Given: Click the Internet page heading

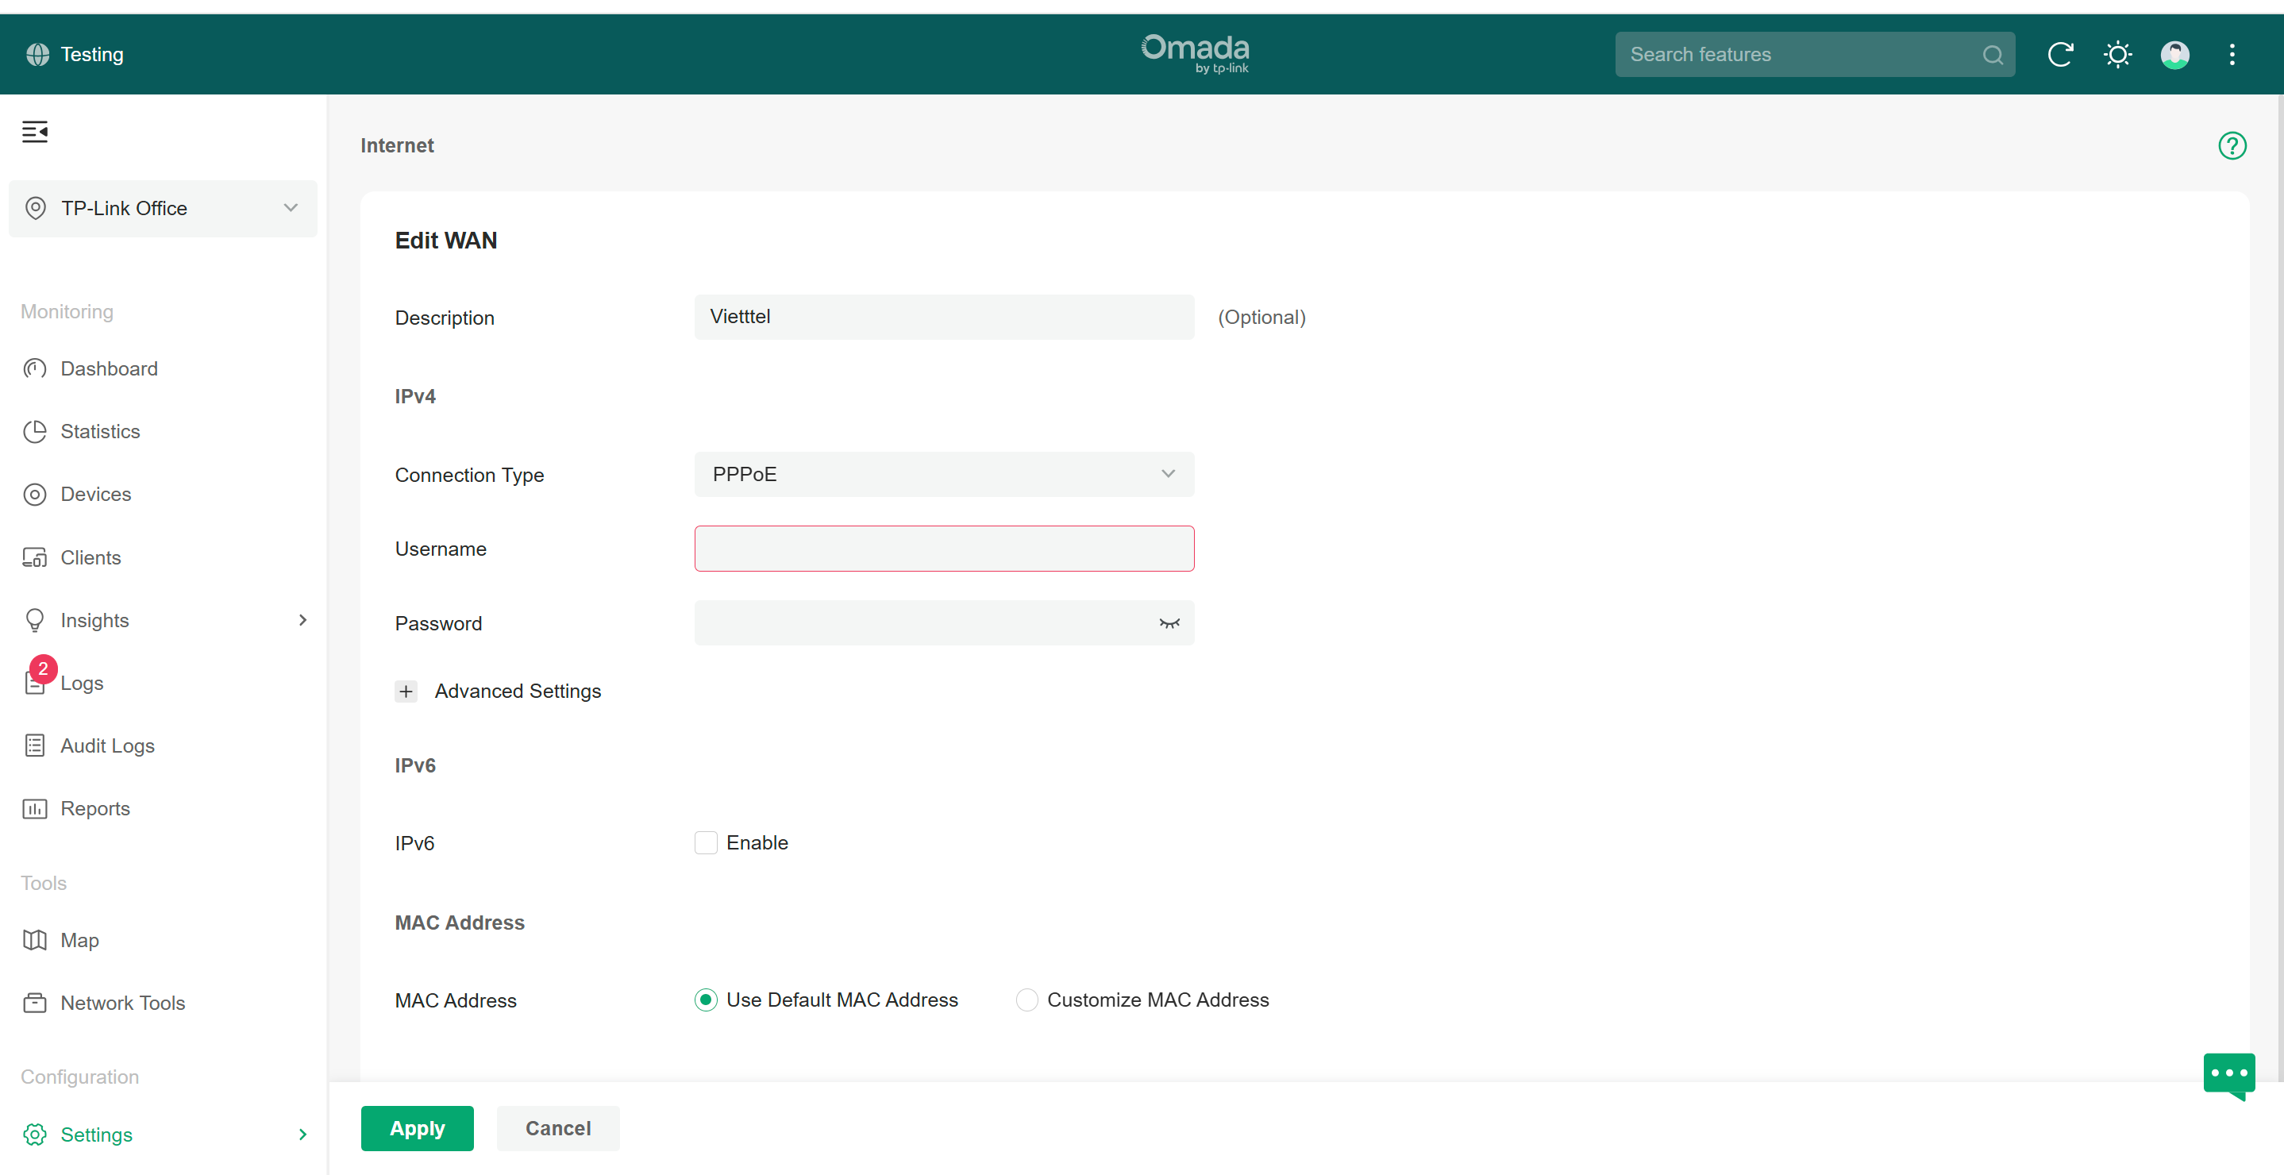Looking at the screenshot, I should [x=396, y=145].
